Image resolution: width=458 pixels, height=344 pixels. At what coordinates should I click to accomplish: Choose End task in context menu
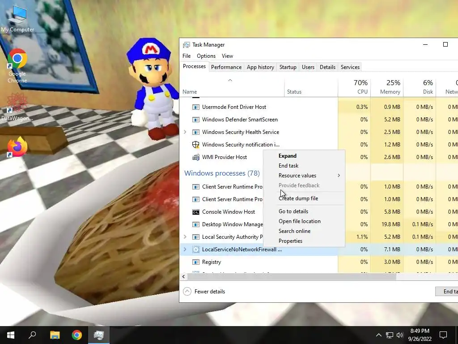pyautogui.click(x=304, y=166)
